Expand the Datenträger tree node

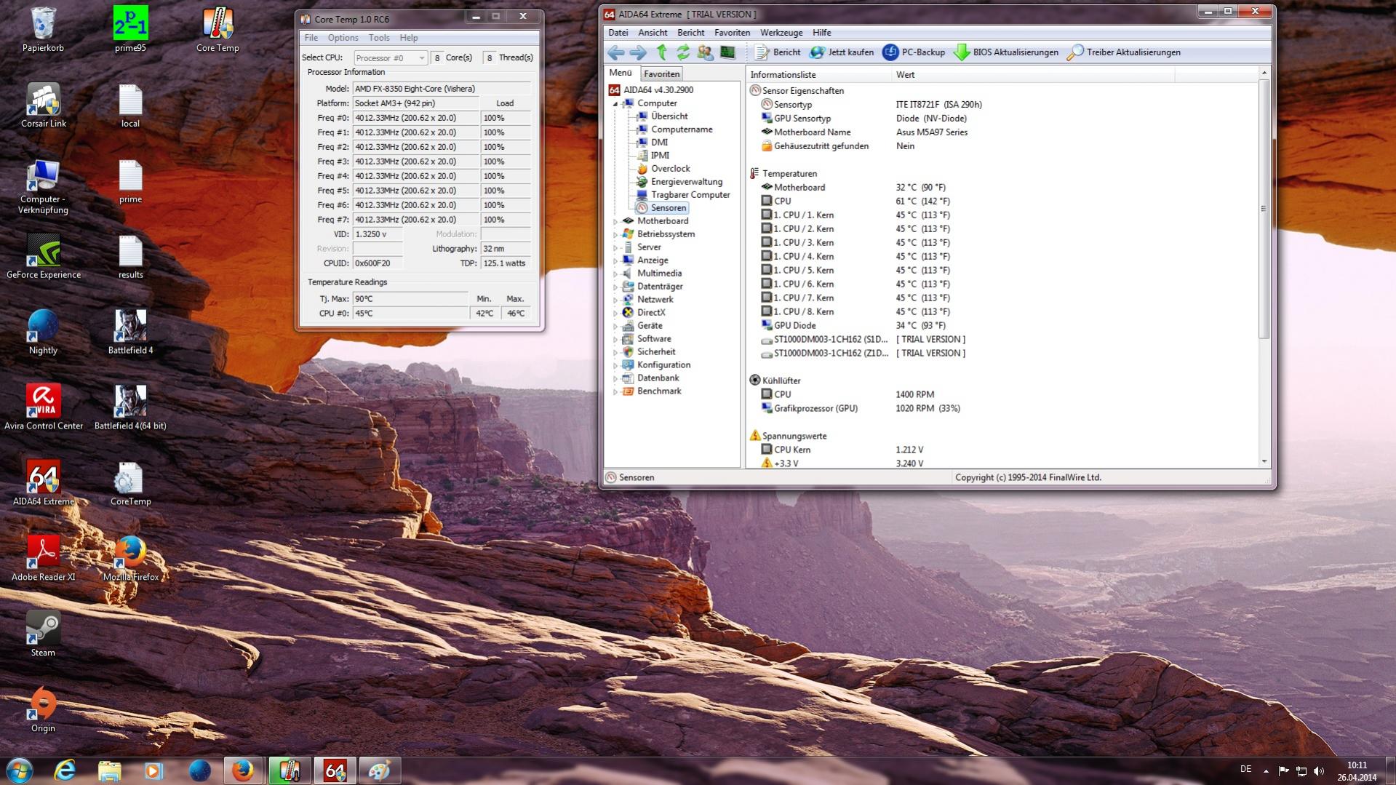pyautogui.click(x=615, y=287)
